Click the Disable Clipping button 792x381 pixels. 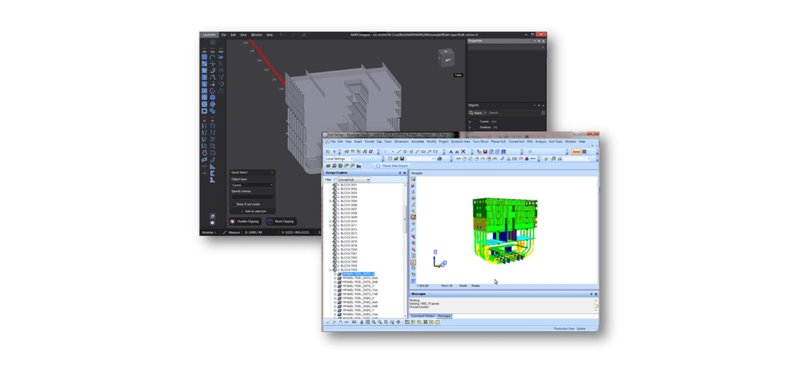tap(244, 221)
